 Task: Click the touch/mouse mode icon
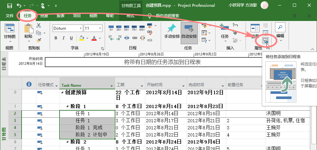click(x=43, y=6)
